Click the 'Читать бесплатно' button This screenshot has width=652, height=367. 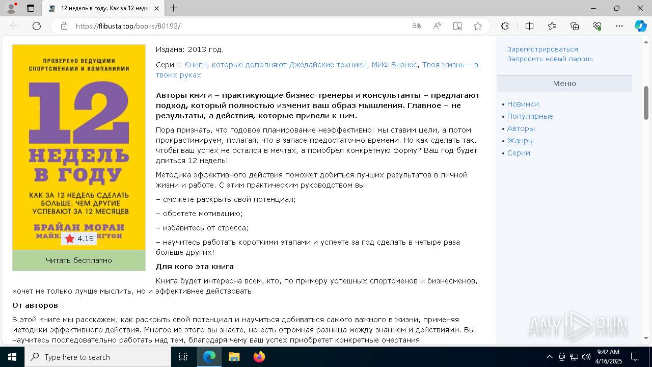tap(79, 260)
